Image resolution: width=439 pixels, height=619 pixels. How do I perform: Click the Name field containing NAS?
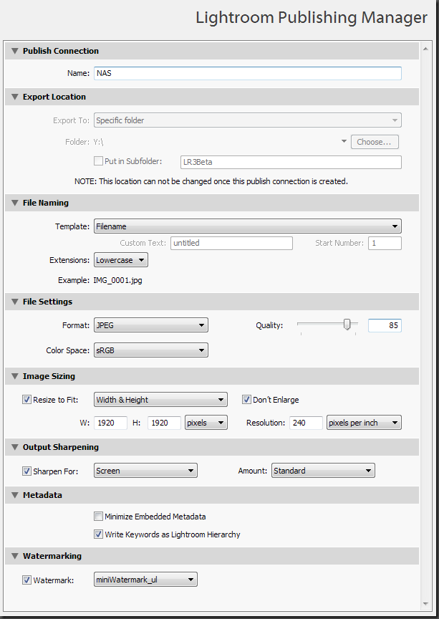coord(248,73)
